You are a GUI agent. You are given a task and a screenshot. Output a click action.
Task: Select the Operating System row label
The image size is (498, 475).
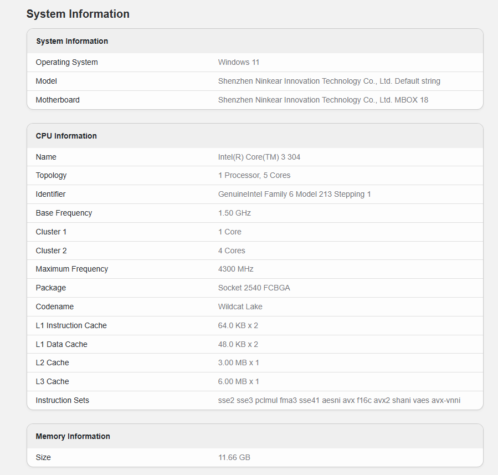(x=66, y=62)
